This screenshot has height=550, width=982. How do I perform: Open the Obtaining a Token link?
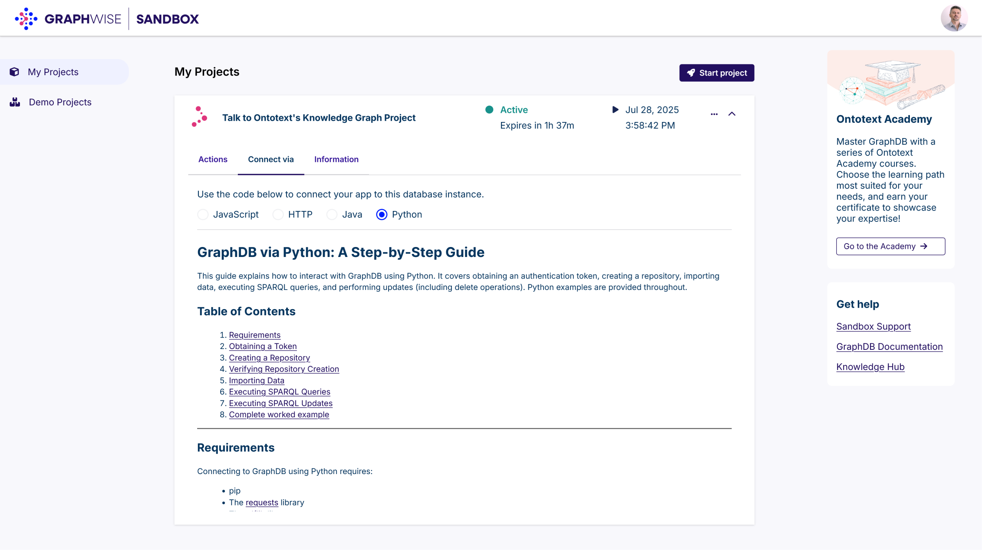point(263,346)
